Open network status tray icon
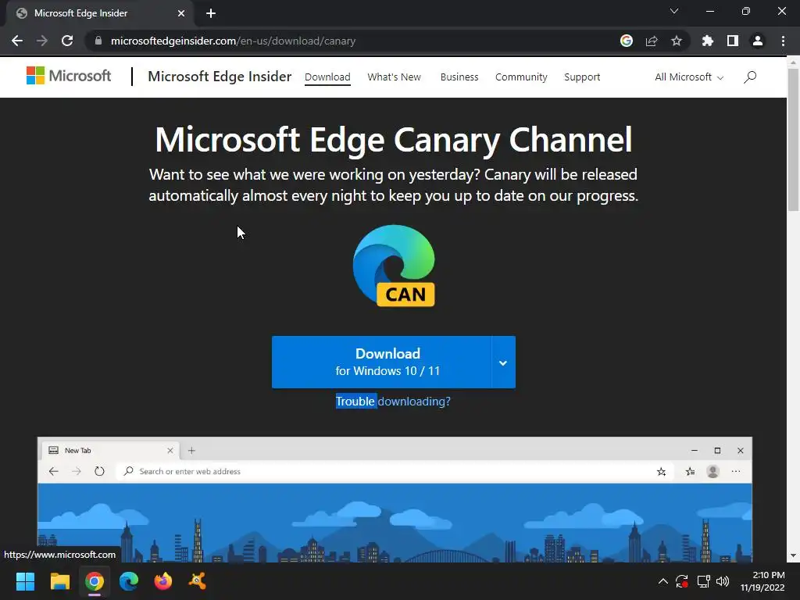This screenshot has height=600, width=800. [703, 581]
